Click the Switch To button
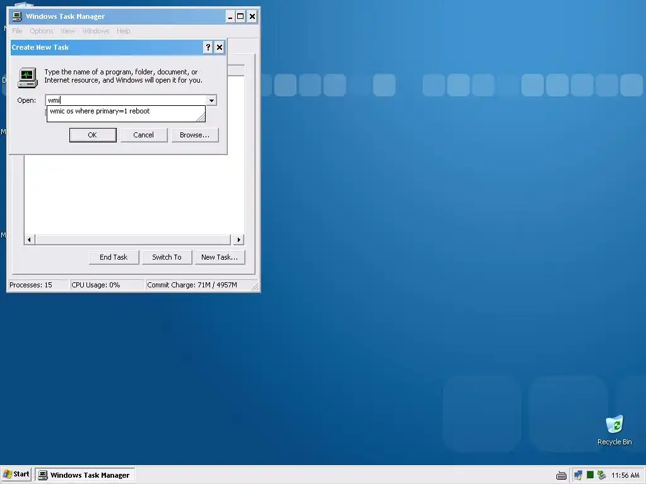 click(x=167, y=257)
